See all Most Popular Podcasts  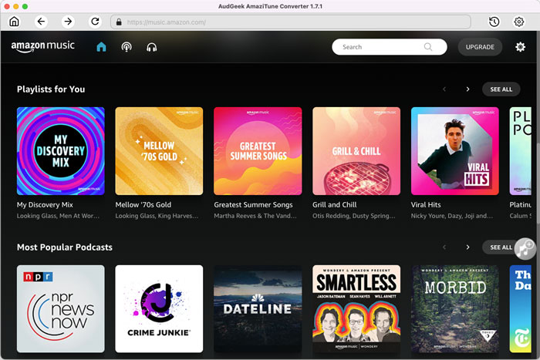pyautogui.click(x=500, y=247)
